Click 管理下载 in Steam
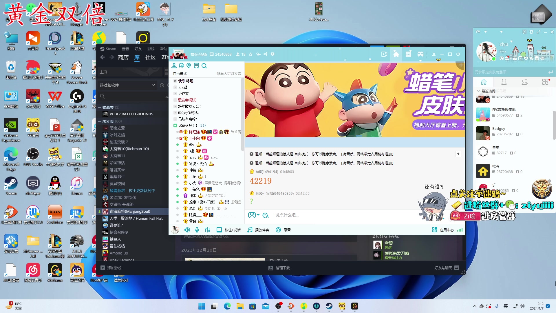This screenshot has width=556, height=313. [279, 268]
